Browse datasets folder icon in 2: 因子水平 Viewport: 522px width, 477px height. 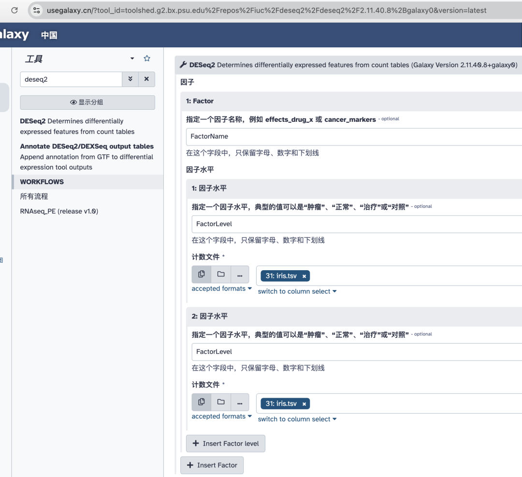(x=221, y=402)
